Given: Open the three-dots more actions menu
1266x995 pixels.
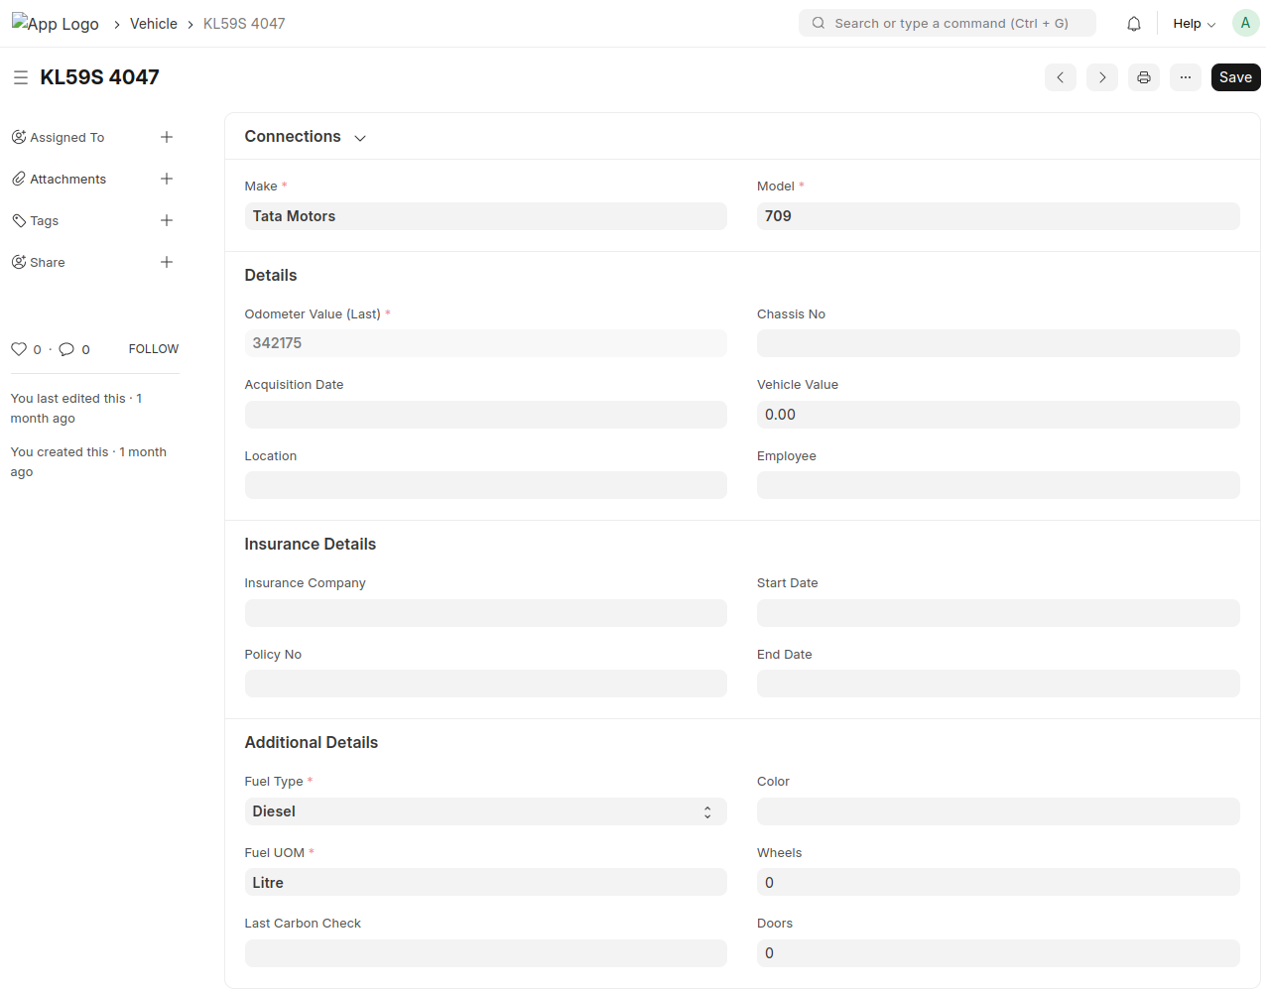Looking at the screenshot, I should pos(1185,77).
